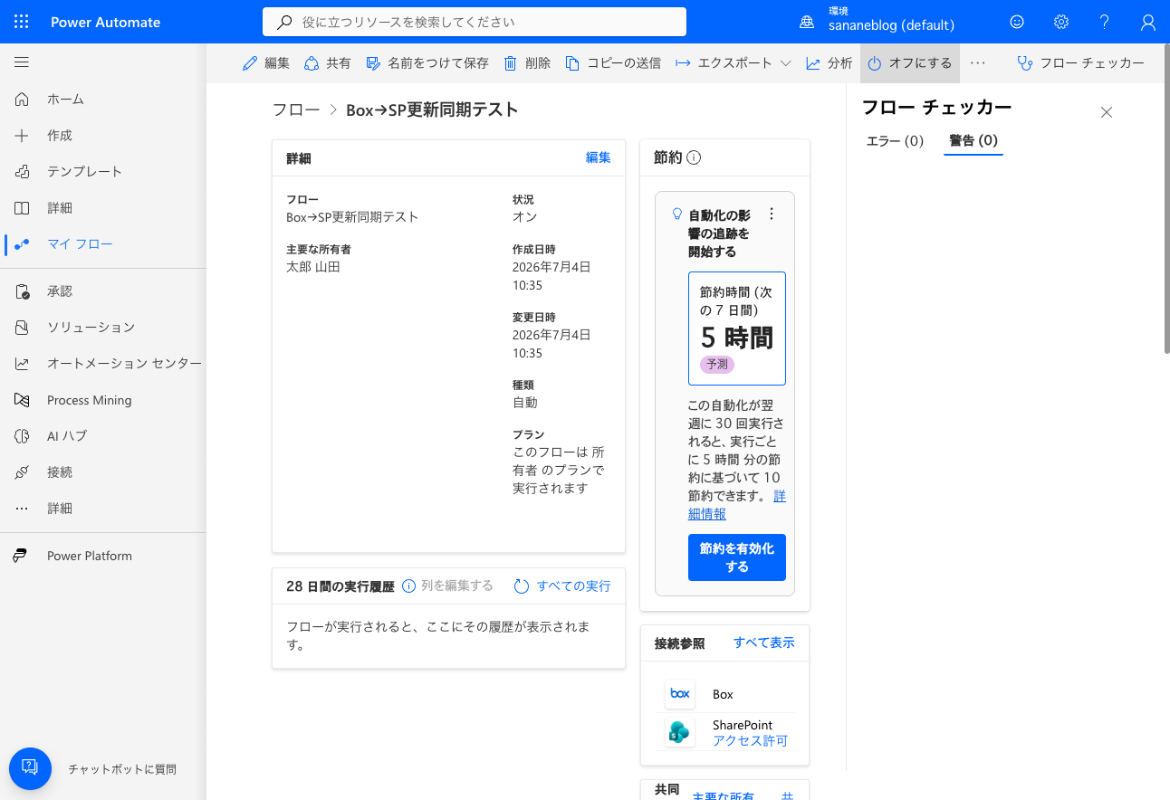Click コピーの送信 in the command bar
The image size is (1170, 800).
pos(613,63)
